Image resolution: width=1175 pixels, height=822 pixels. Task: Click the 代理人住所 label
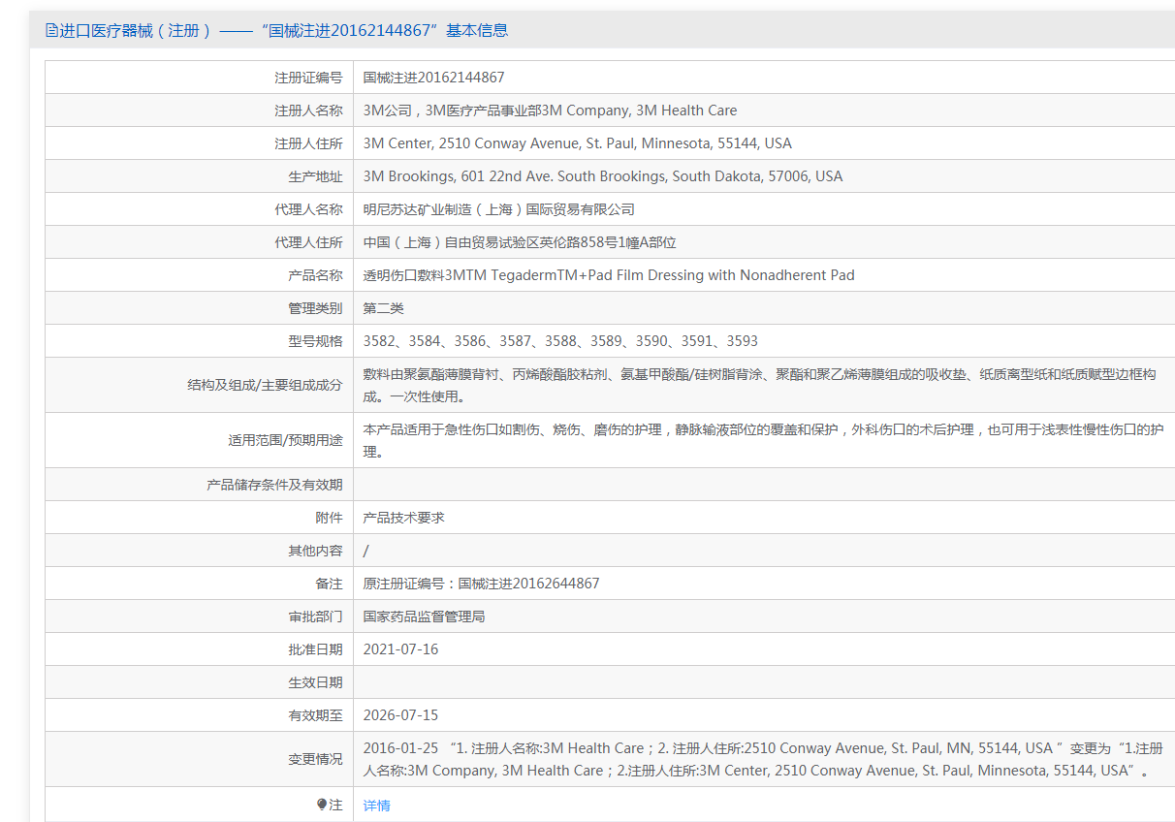(x=308, y=242)
